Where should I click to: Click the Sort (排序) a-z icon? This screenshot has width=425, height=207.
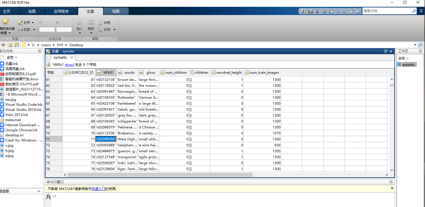pyautogui.click(x=101, y=29)
